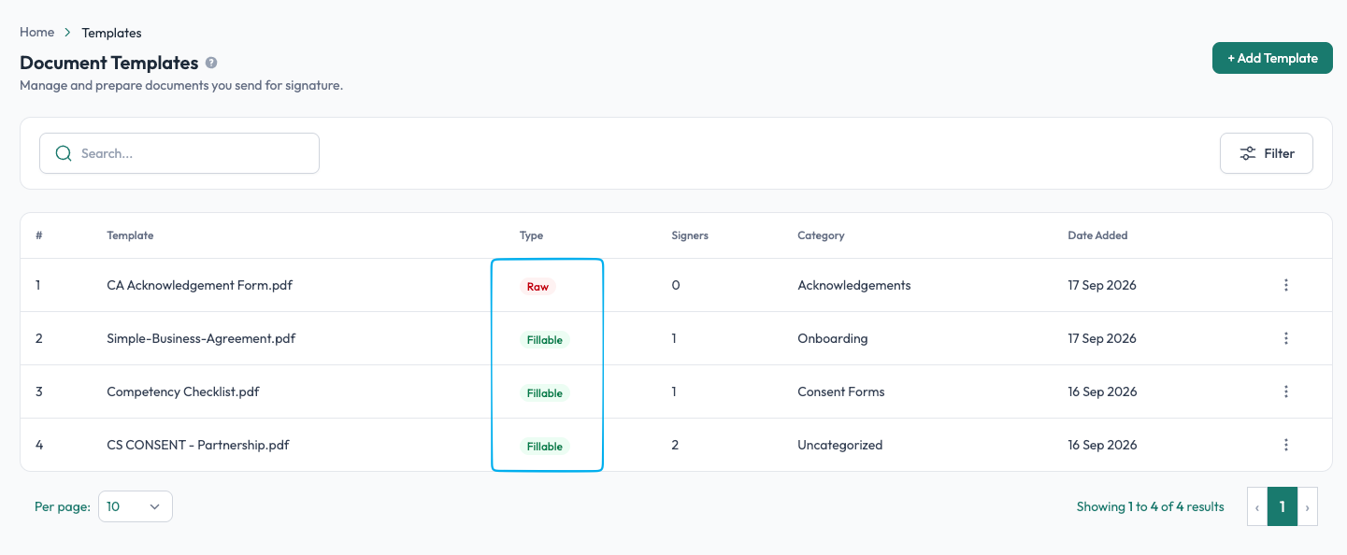This screenshot has width=1347, height=555.
Task: Click signers count 0 for CA Acknowledgement row
Action: 676,285
